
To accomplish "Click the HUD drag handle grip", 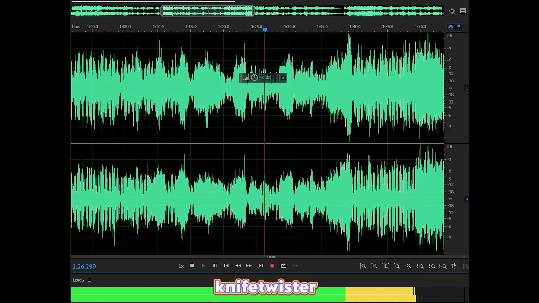I will pos(241,77).
